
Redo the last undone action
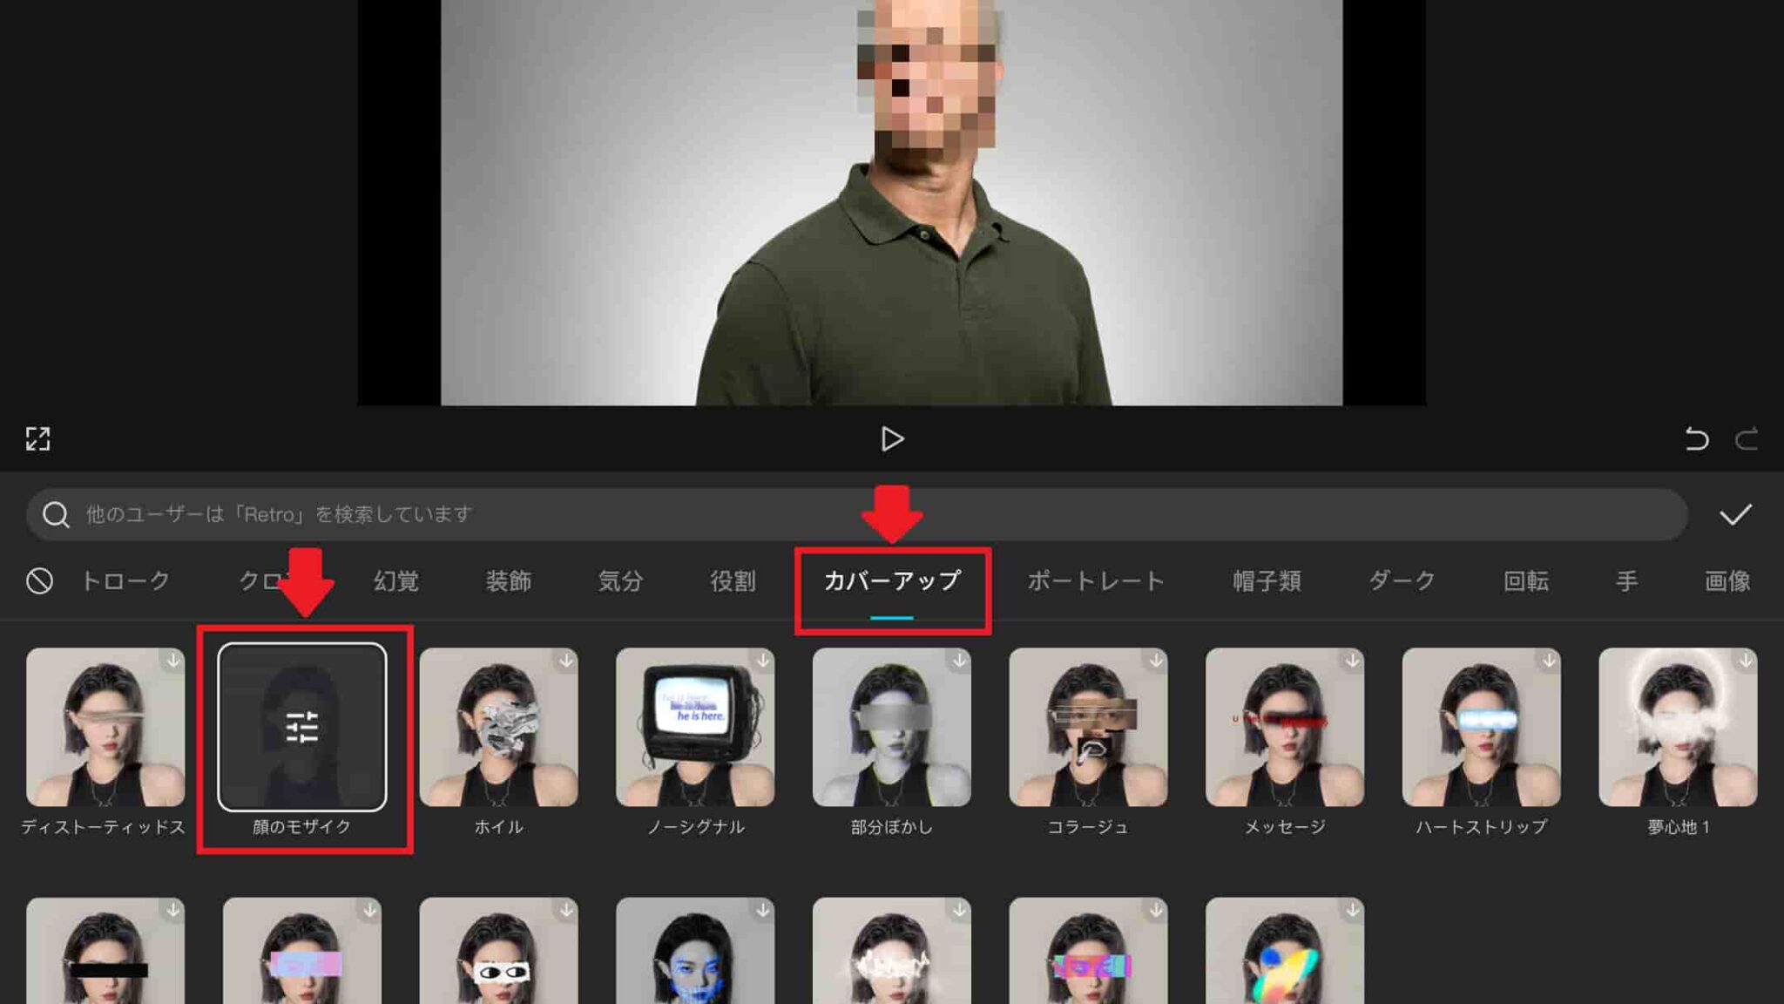[1747, 438]
